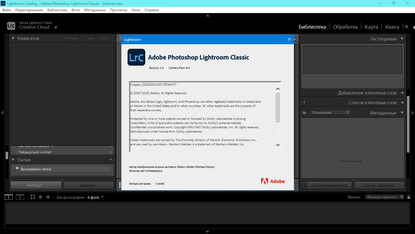Select second window display button 2
Viewport: 415px width, 234px height.
(20, 197)
